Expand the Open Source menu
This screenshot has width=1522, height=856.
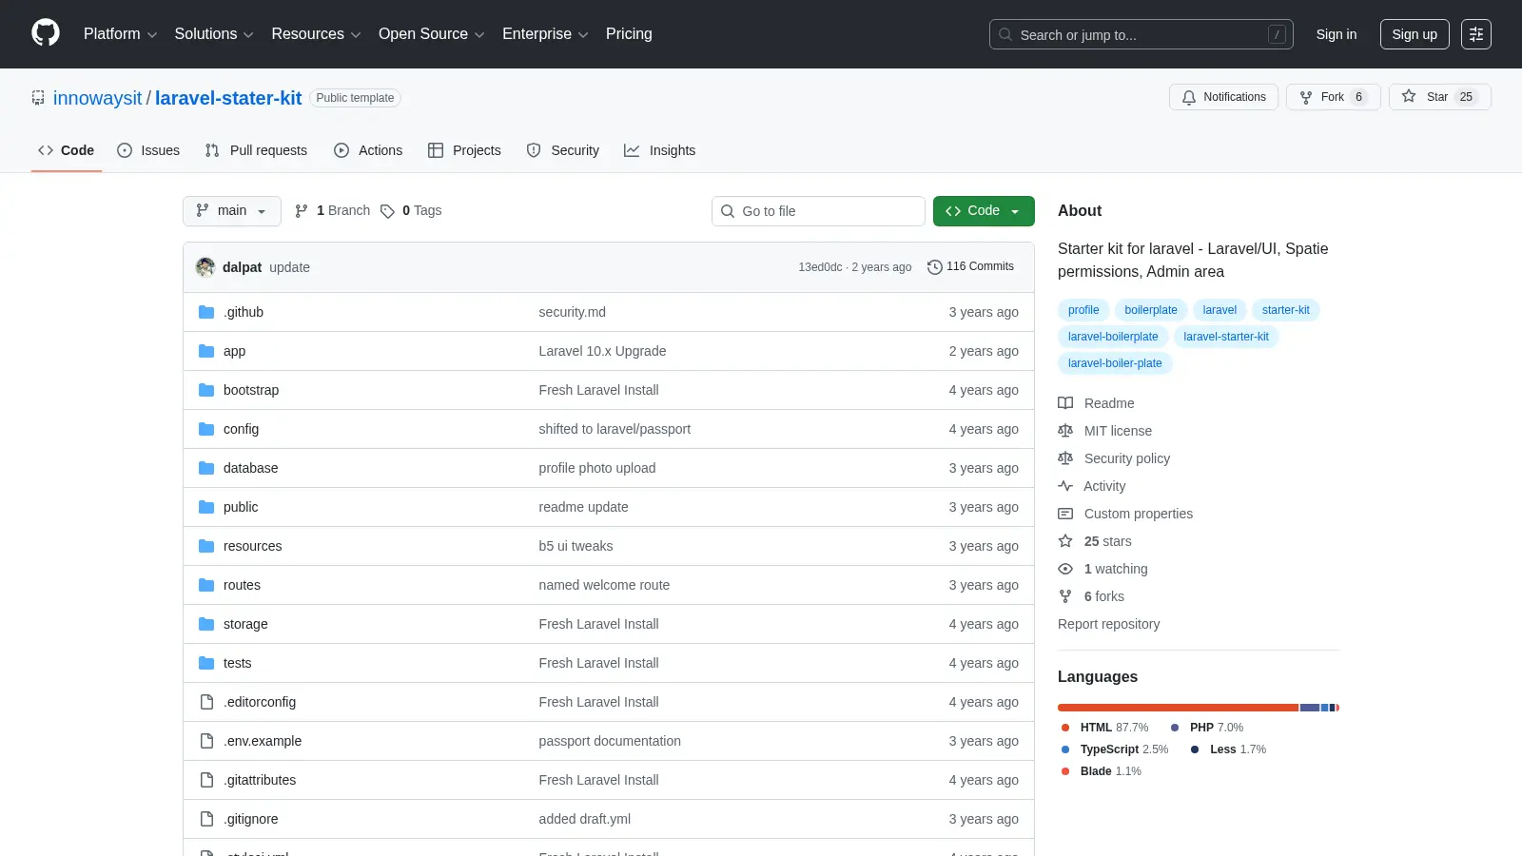[432, 34]
